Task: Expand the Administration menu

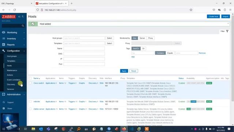Action: [13, 95]
